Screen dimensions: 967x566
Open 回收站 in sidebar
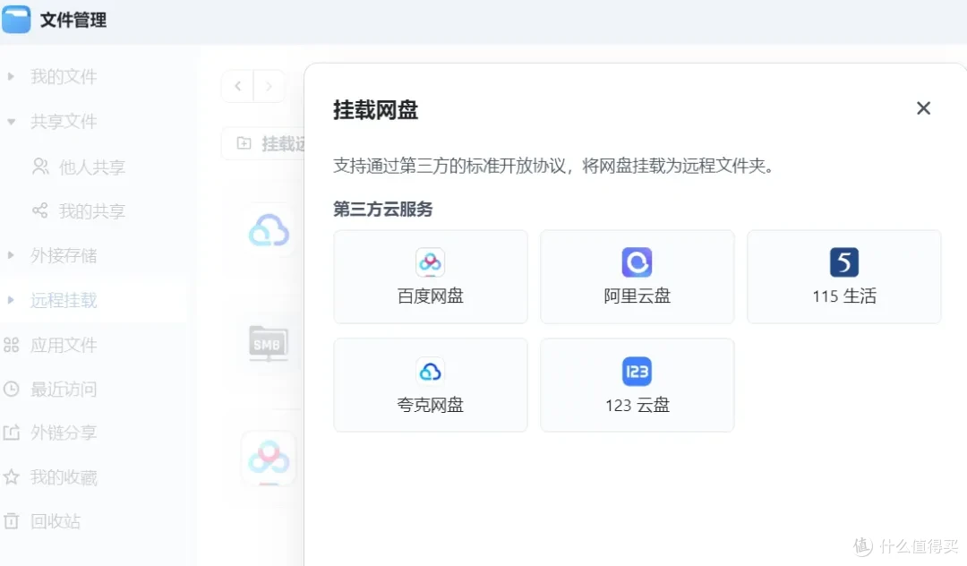pos(56,521)
